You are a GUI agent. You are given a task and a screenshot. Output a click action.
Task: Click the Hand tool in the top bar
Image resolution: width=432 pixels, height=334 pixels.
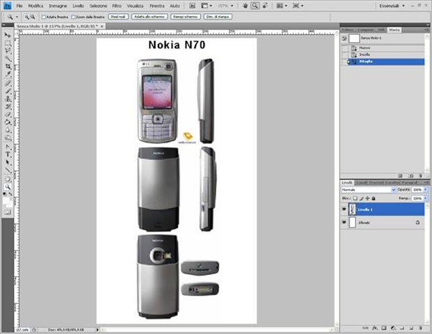coord(245,6)
